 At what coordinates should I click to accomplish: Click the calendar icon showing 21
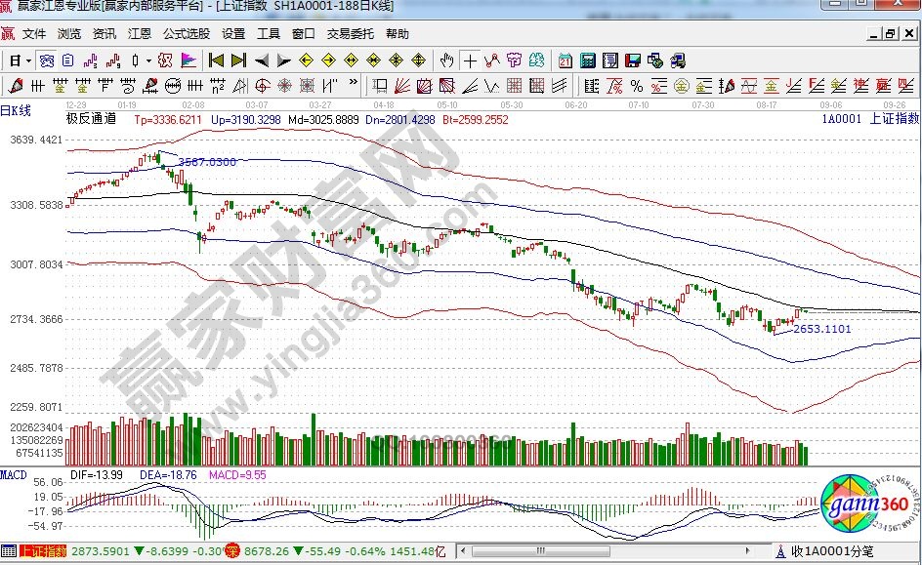click(566, 61)
